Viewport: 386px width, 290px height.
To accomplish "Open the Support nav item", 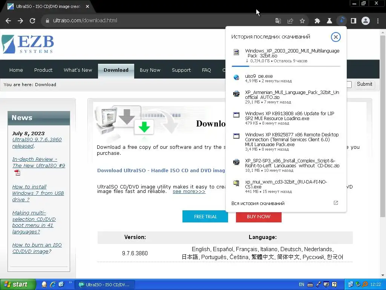I will [x=181, y=70].
